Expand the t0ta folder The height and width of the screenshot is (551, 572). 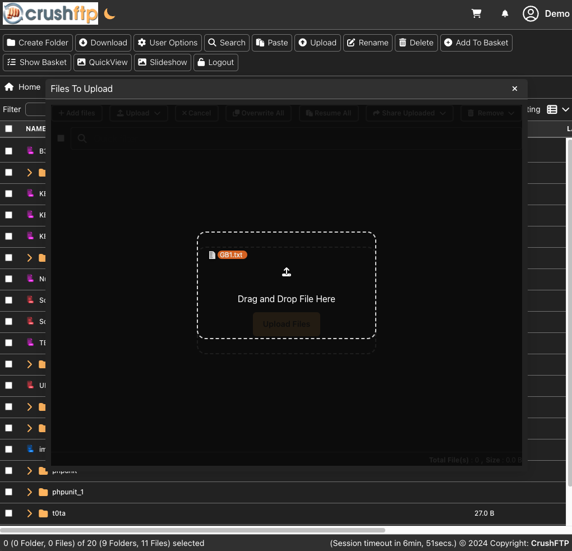point(30,513)
